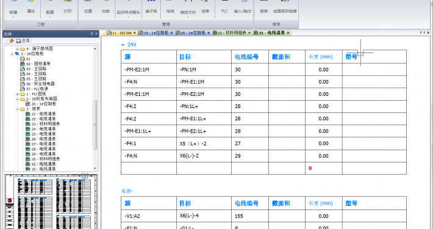Image resolution: width=433 pixels, height=229 pixels.
Task: Click the 22 - 电缆清单 report icon
Action: pos(28,119)
